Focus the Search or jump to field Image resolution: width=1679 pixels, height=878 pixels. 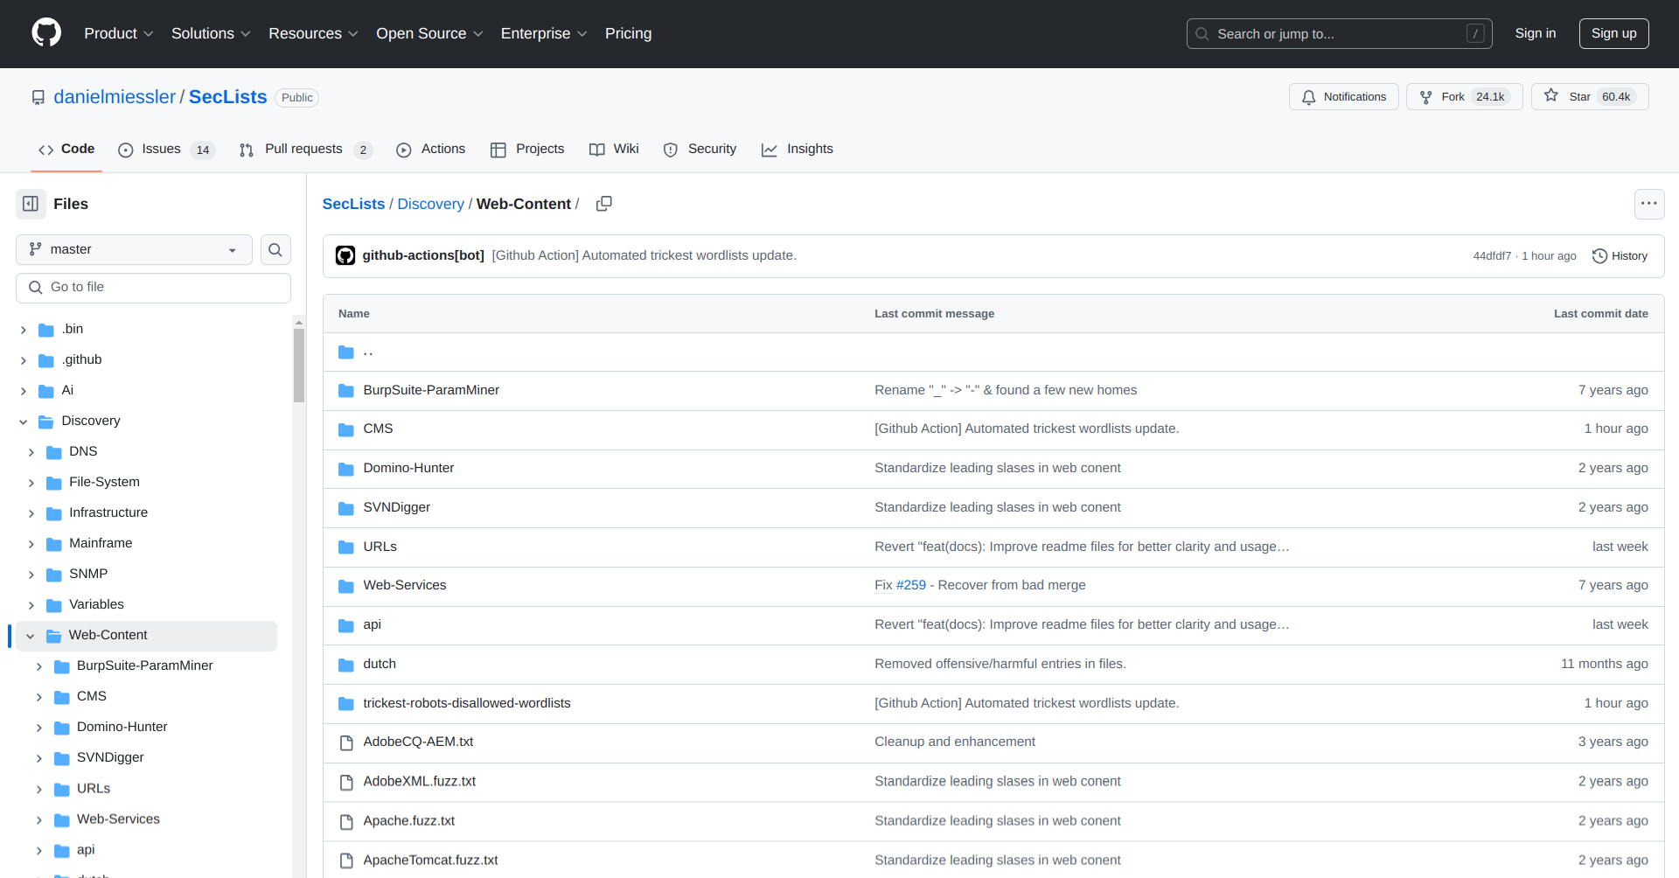(1339, 33)
